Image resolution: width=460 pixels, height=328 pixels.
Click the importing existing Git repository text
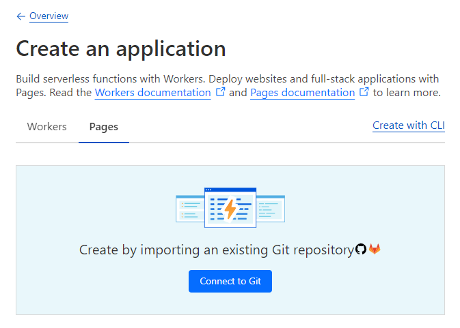click(x=217, y=250)
